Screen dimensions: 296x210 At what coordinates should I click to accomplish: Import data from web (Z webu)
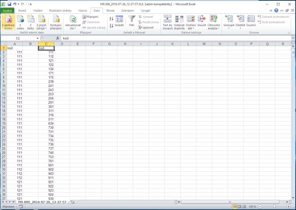(20, 22)
